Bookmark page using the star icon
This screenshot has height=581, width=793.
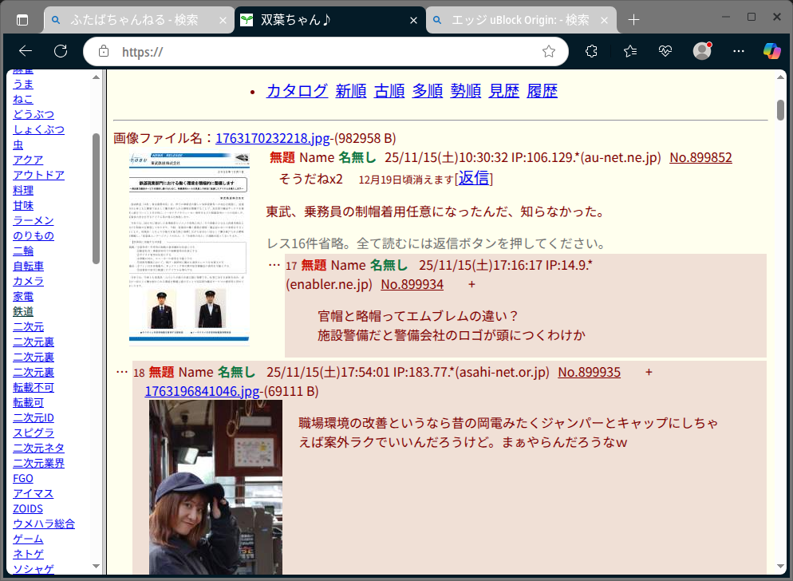(x=548, y=51)
